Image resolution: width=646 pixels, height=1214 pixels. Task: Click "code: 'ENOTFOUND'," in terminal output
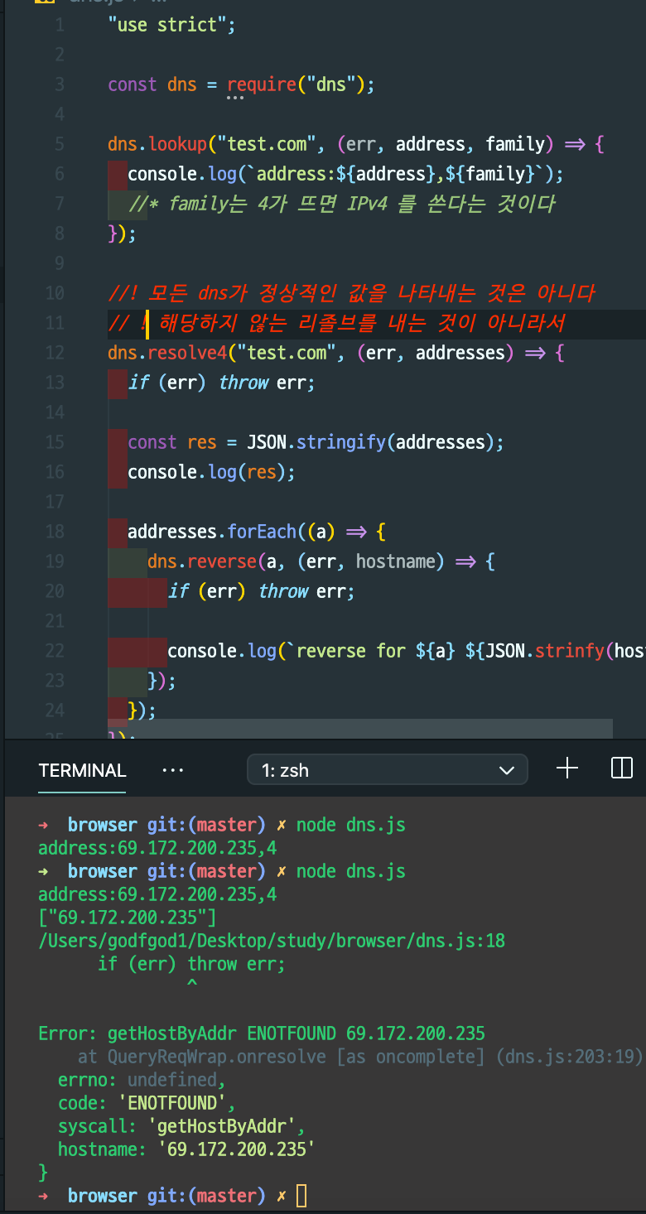tap(147, 1103)
